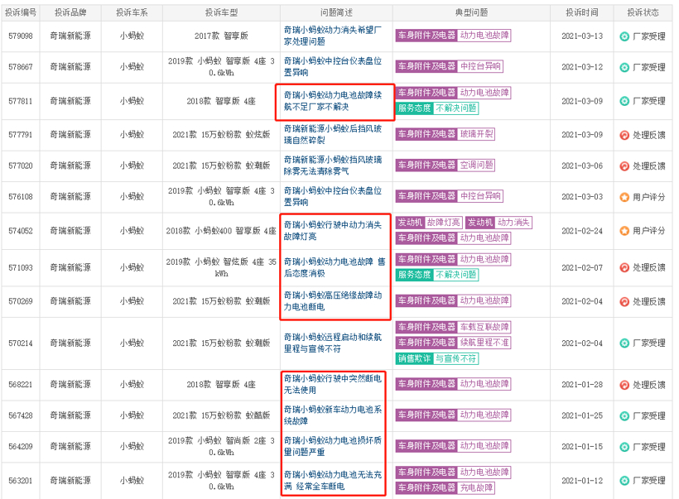Image resolution: width=679 pixels, height=499 pixels.
Task: Select model 2021款 15万蚁粉款 蚁酷版
Action: click(221, 416)
